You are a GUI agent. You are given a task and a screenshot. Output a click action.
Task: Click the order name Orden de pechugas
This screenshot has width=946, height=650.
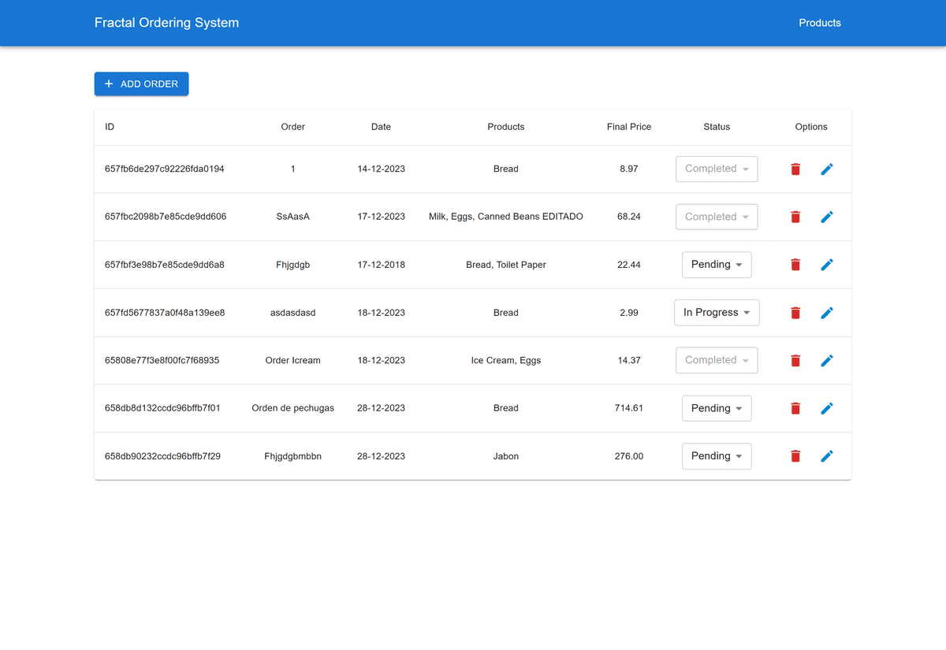pos(292,408)
